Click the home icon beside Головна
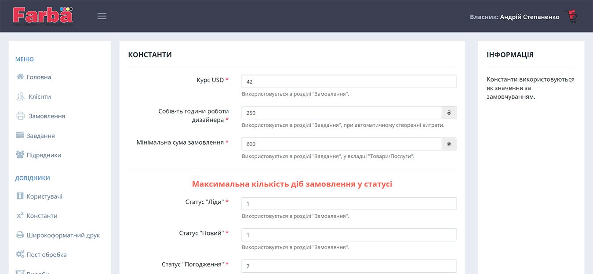Viewport: 593px width, 274px height. pyautogui.click(x=20, y=77)
